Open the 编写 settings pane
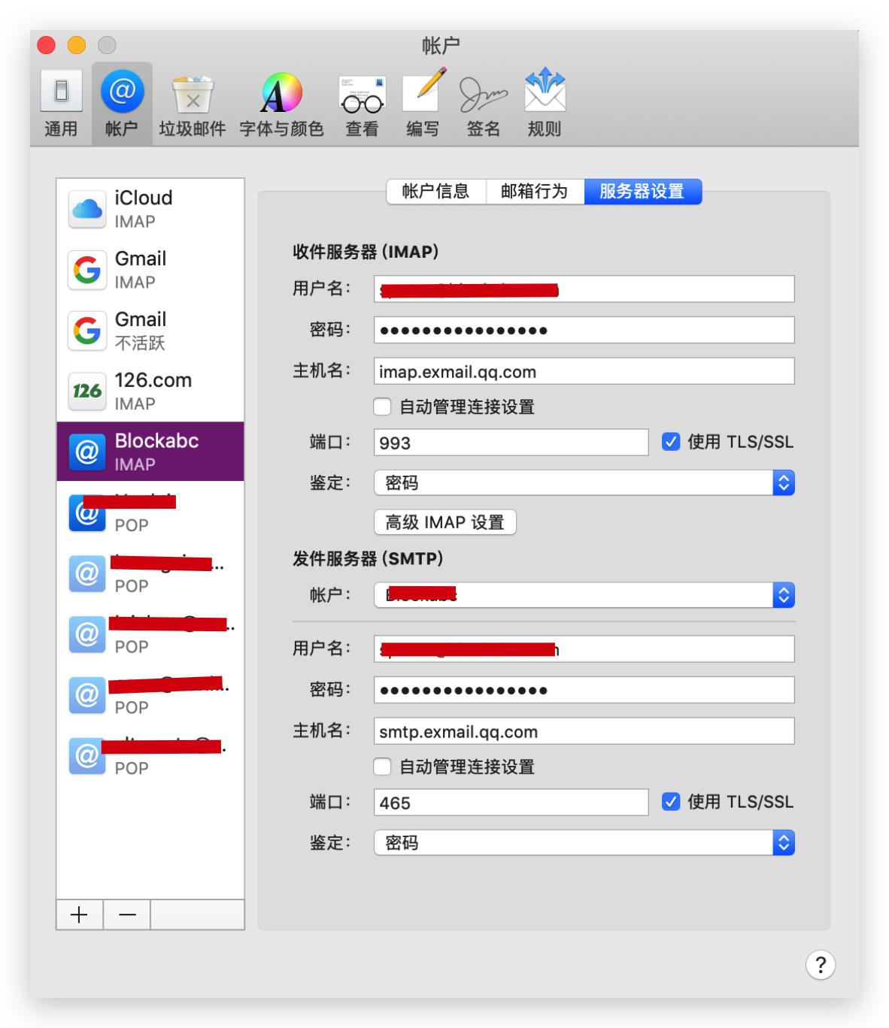Viewport: 889px width, 1028px height. (x=421, y=103)
